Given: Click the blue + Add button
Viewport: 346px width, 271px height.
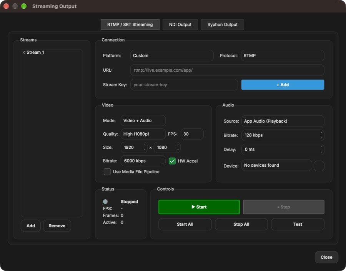Looking at the screenshot, I should tap(283, 85).
